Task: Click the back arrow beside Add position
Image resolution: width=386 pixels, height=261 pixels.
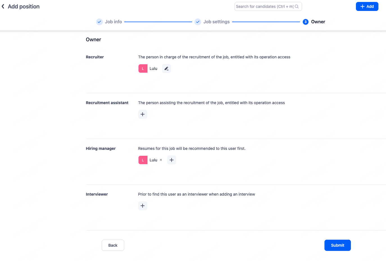Action: click(x=3, y=6)
